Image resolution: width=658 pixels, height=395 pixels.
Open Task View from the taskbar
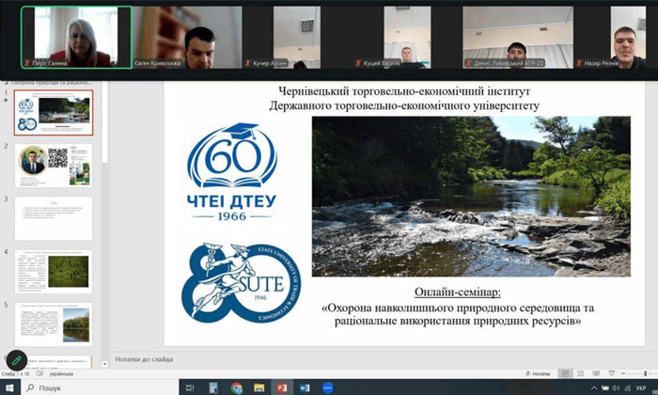pos(190,387)
